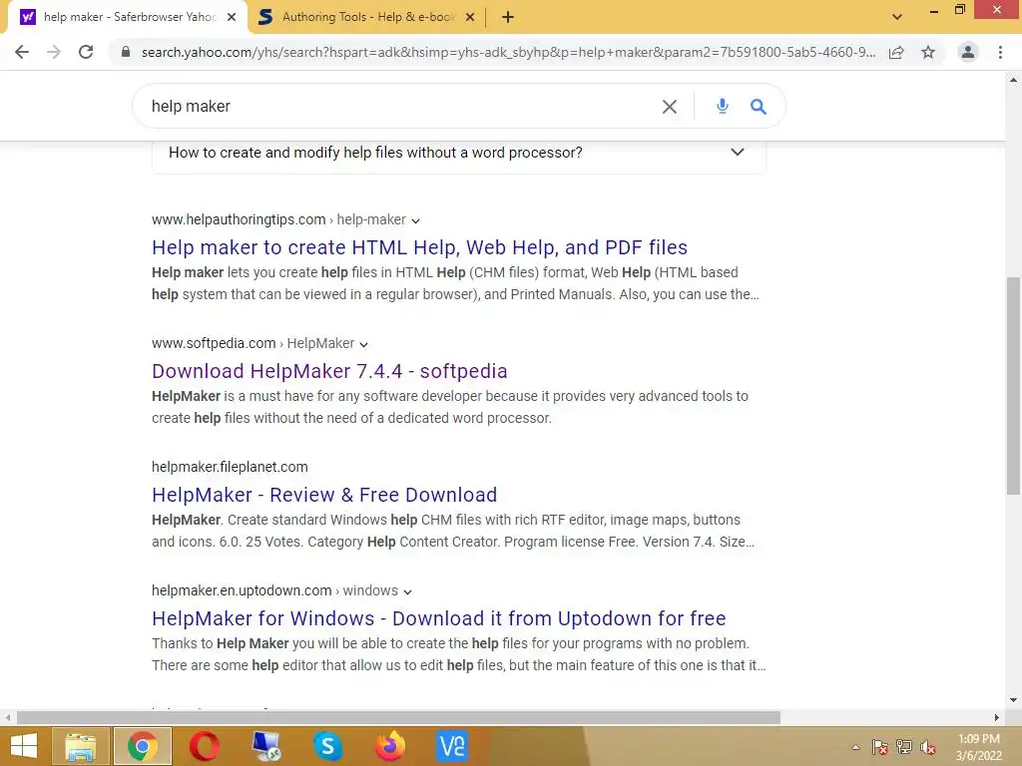1022x766 pixels.
Task: Switch to Authoring Tools tab
Action: [368, 17]
